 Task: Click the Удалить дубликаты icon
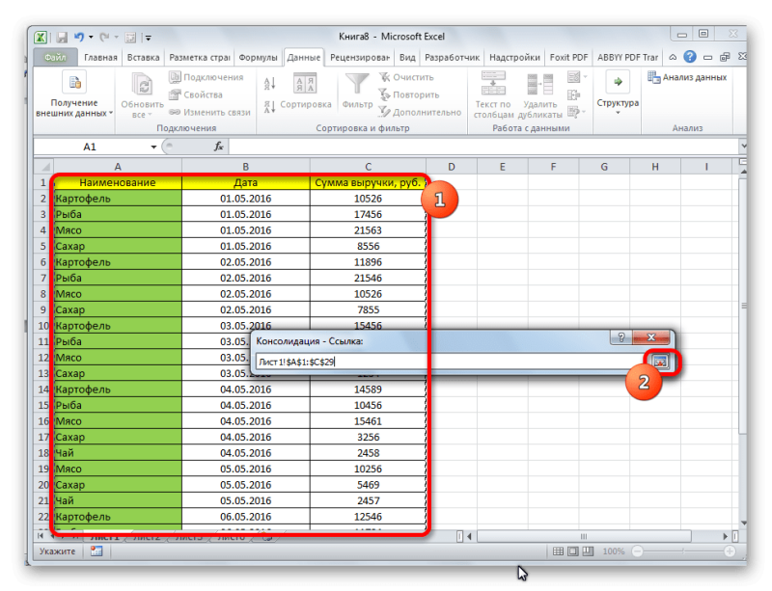(539, 84)
